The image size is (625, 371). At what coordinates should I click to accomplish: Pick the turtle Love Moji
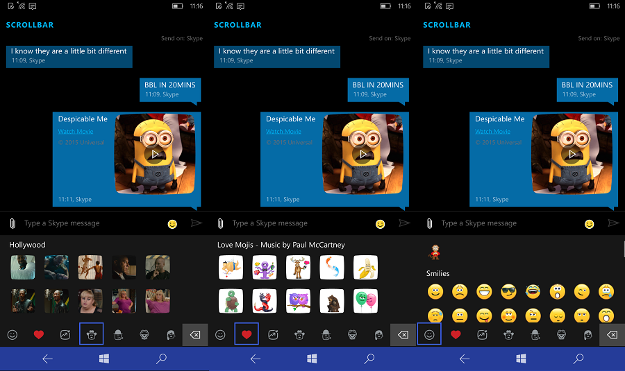(x=231, y=301)
